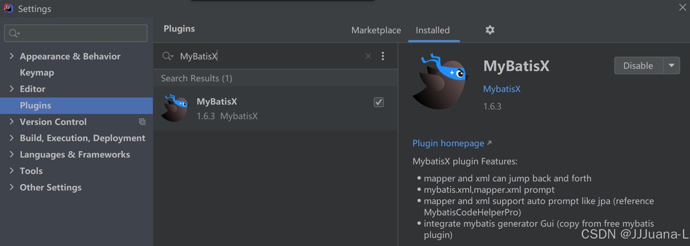Click the settings search magnifier icon
690x246 pixels.
[14, 34]
